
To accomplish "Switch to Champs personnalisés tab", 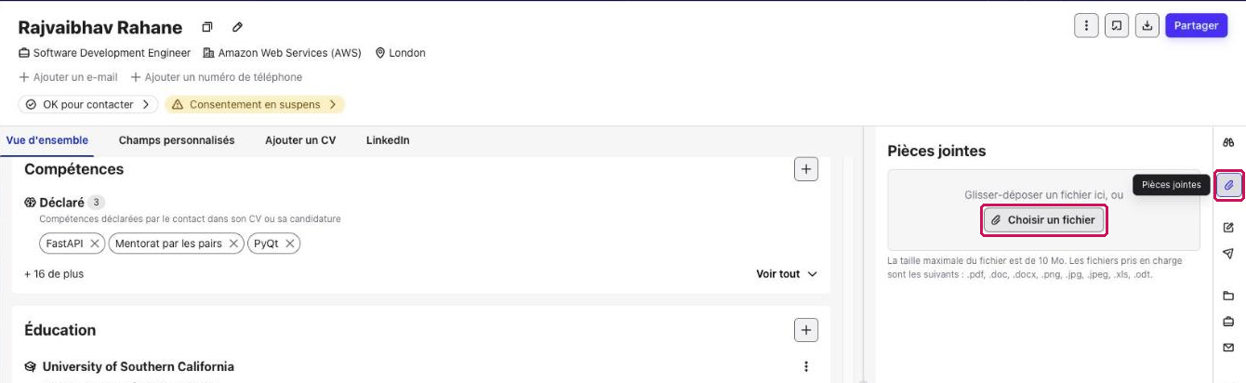I will point(177,140).
